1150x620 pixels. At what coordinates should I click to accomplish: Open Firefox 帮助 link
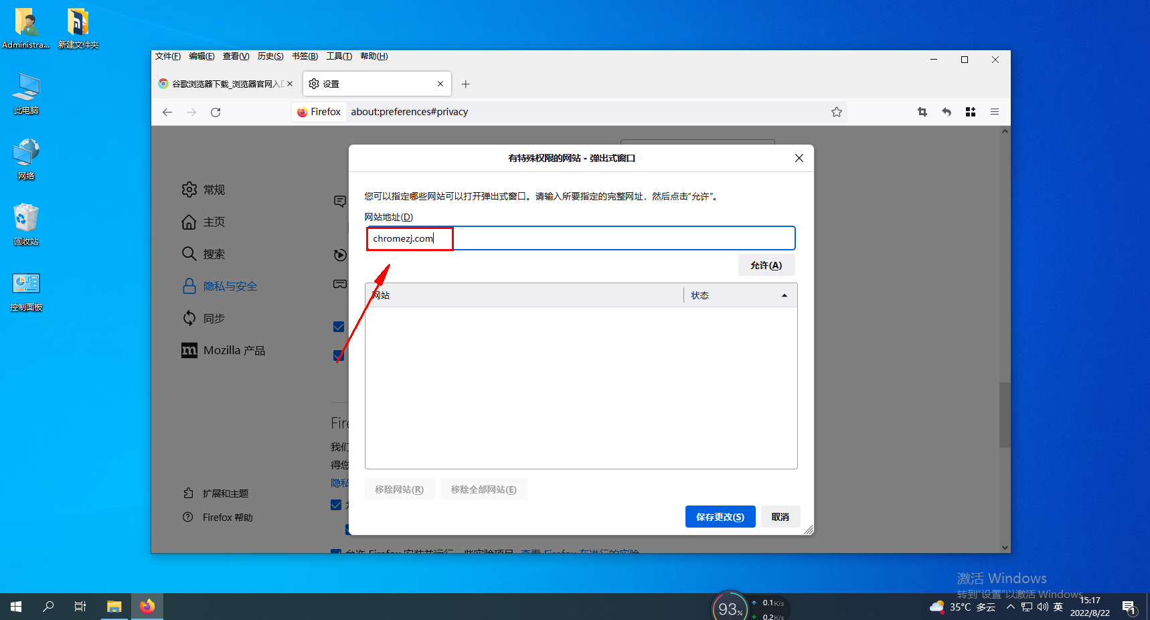coord(218,518)
